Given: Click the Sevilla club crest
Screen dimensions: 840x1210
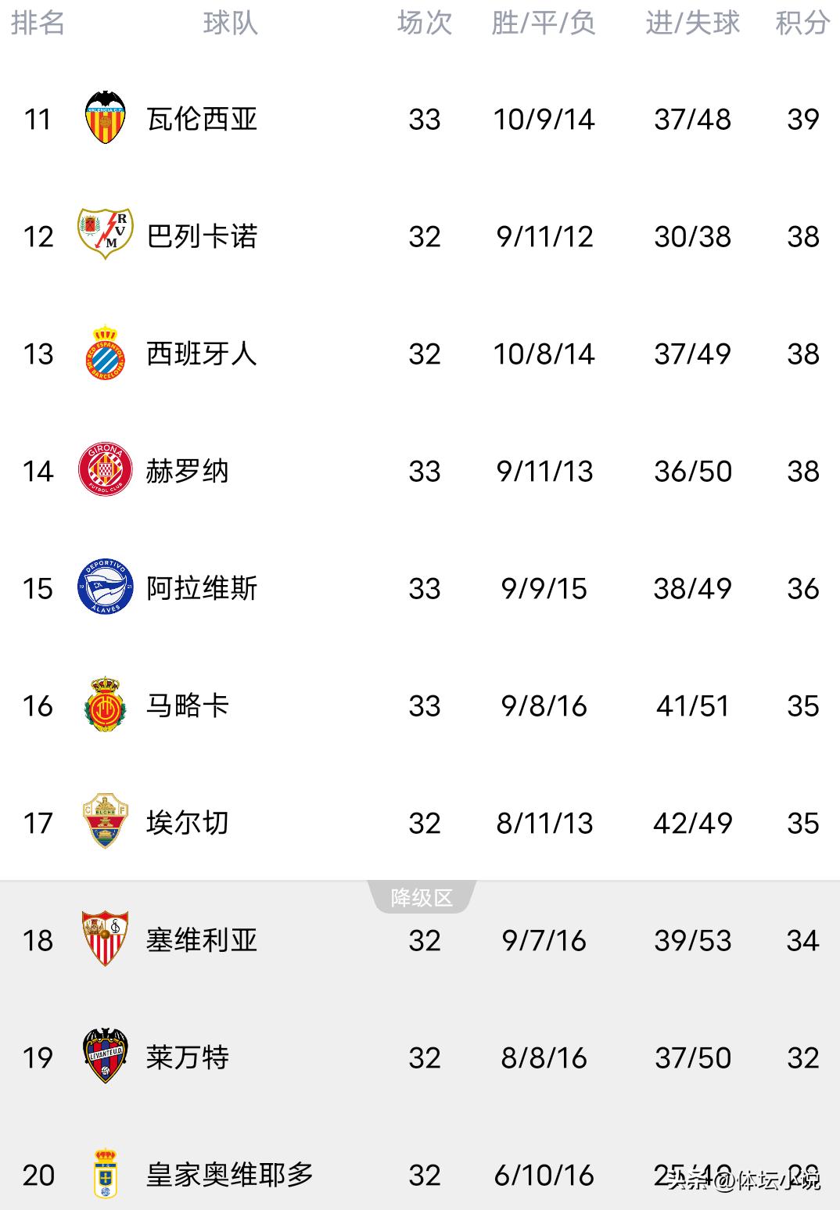Looking at the screenshot, I should [105, 939].
